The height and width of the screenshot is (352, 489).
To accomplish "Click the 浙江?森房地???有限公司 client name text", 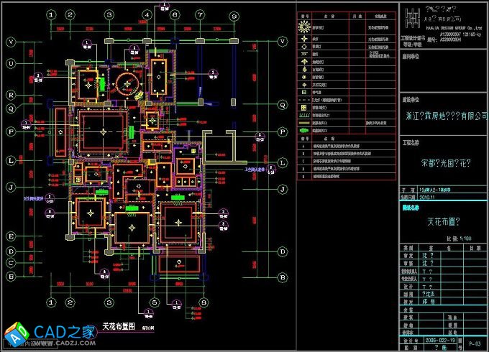I will (443, 115).
